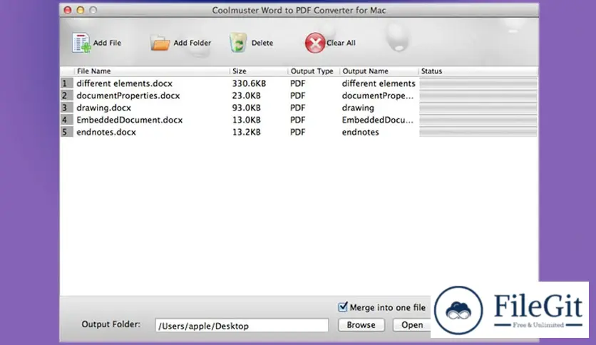Close the window with red button
Screen dimensions: 596x345
coord(68,10)
